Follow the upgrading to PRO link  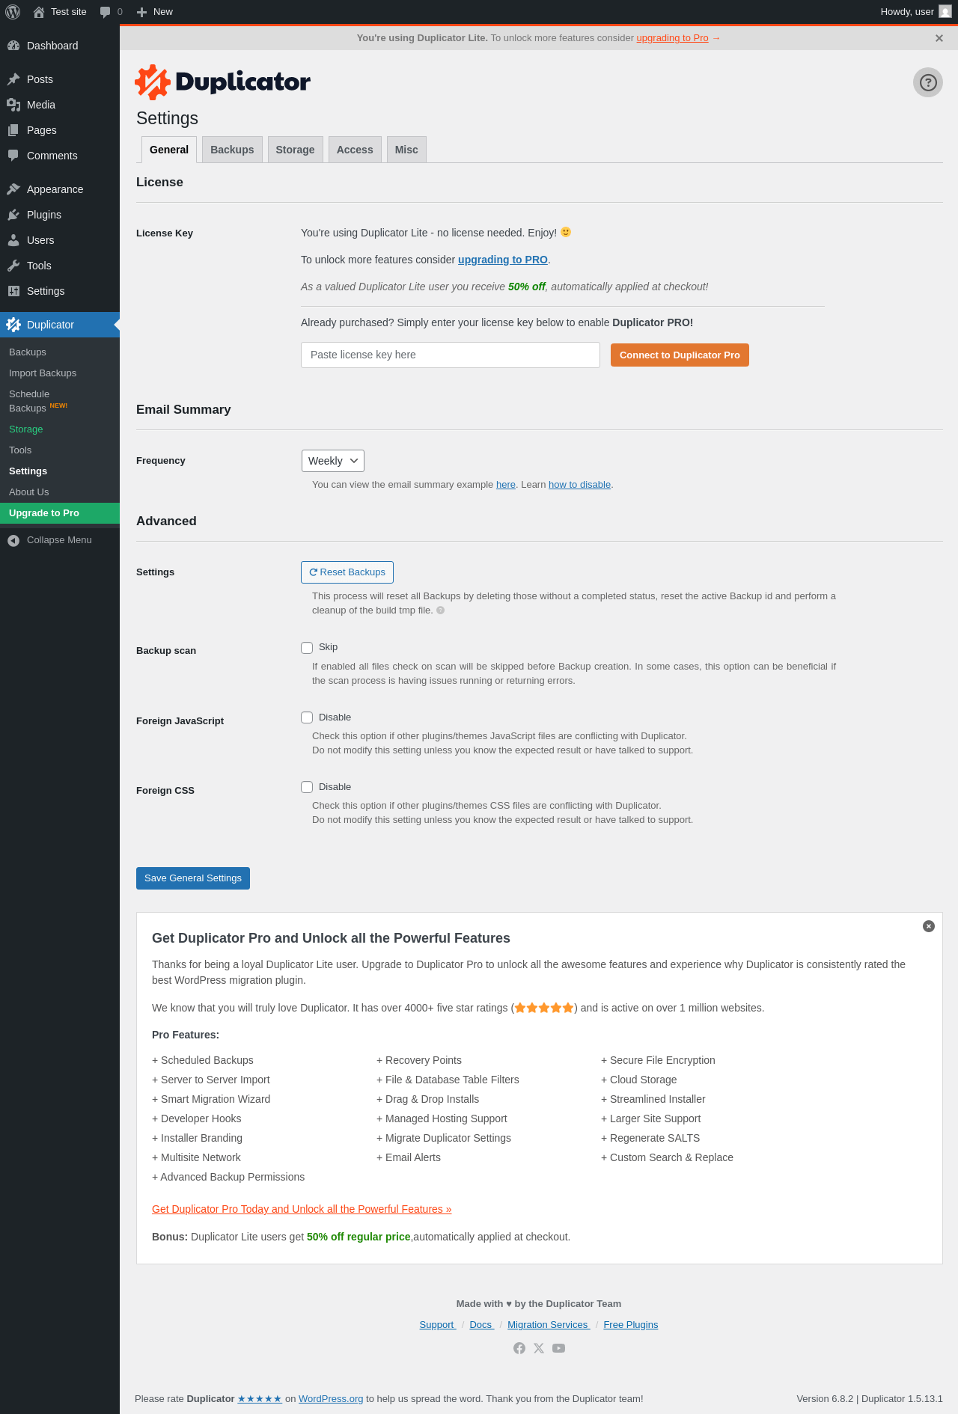(x=503, y=260)
